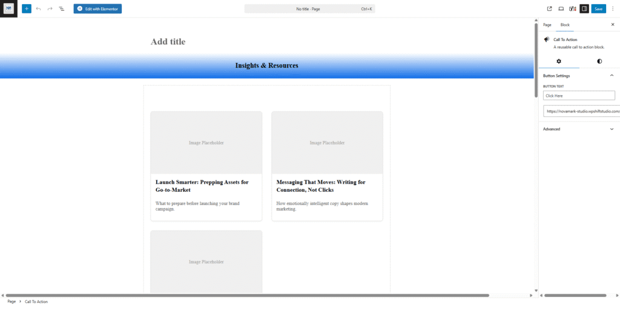The image size is (620, 314).
Task: Undo the last change
Action: coord(39,9)
